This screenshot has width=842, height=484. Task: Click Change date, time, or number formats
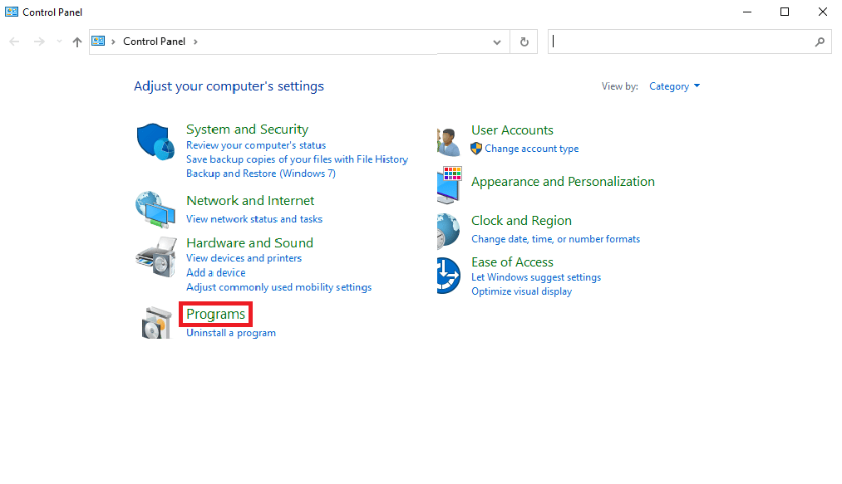tap(555, 239)
